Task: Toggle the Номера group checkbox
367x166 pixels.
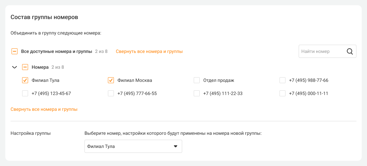Action: [x=25, y=67]
